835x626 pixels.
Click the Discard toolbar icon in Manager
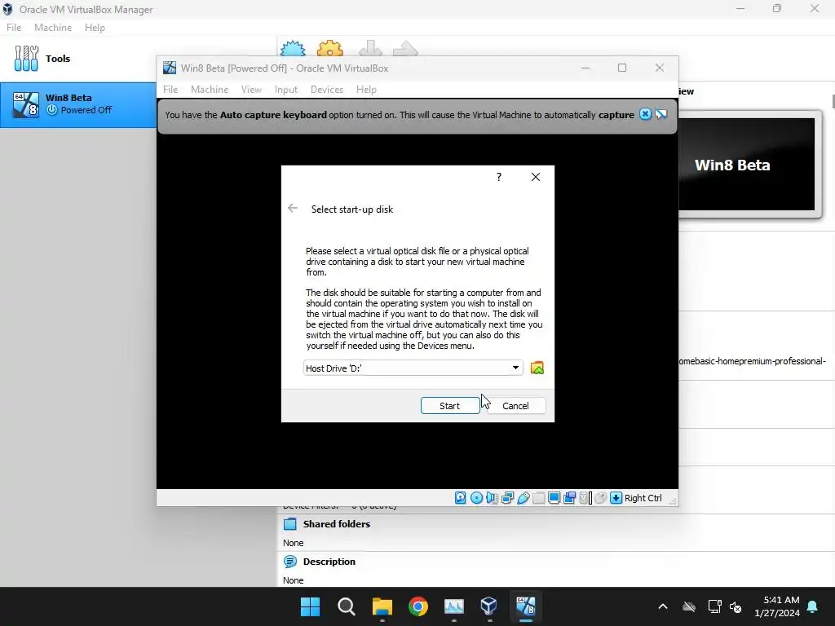[371, 48]
